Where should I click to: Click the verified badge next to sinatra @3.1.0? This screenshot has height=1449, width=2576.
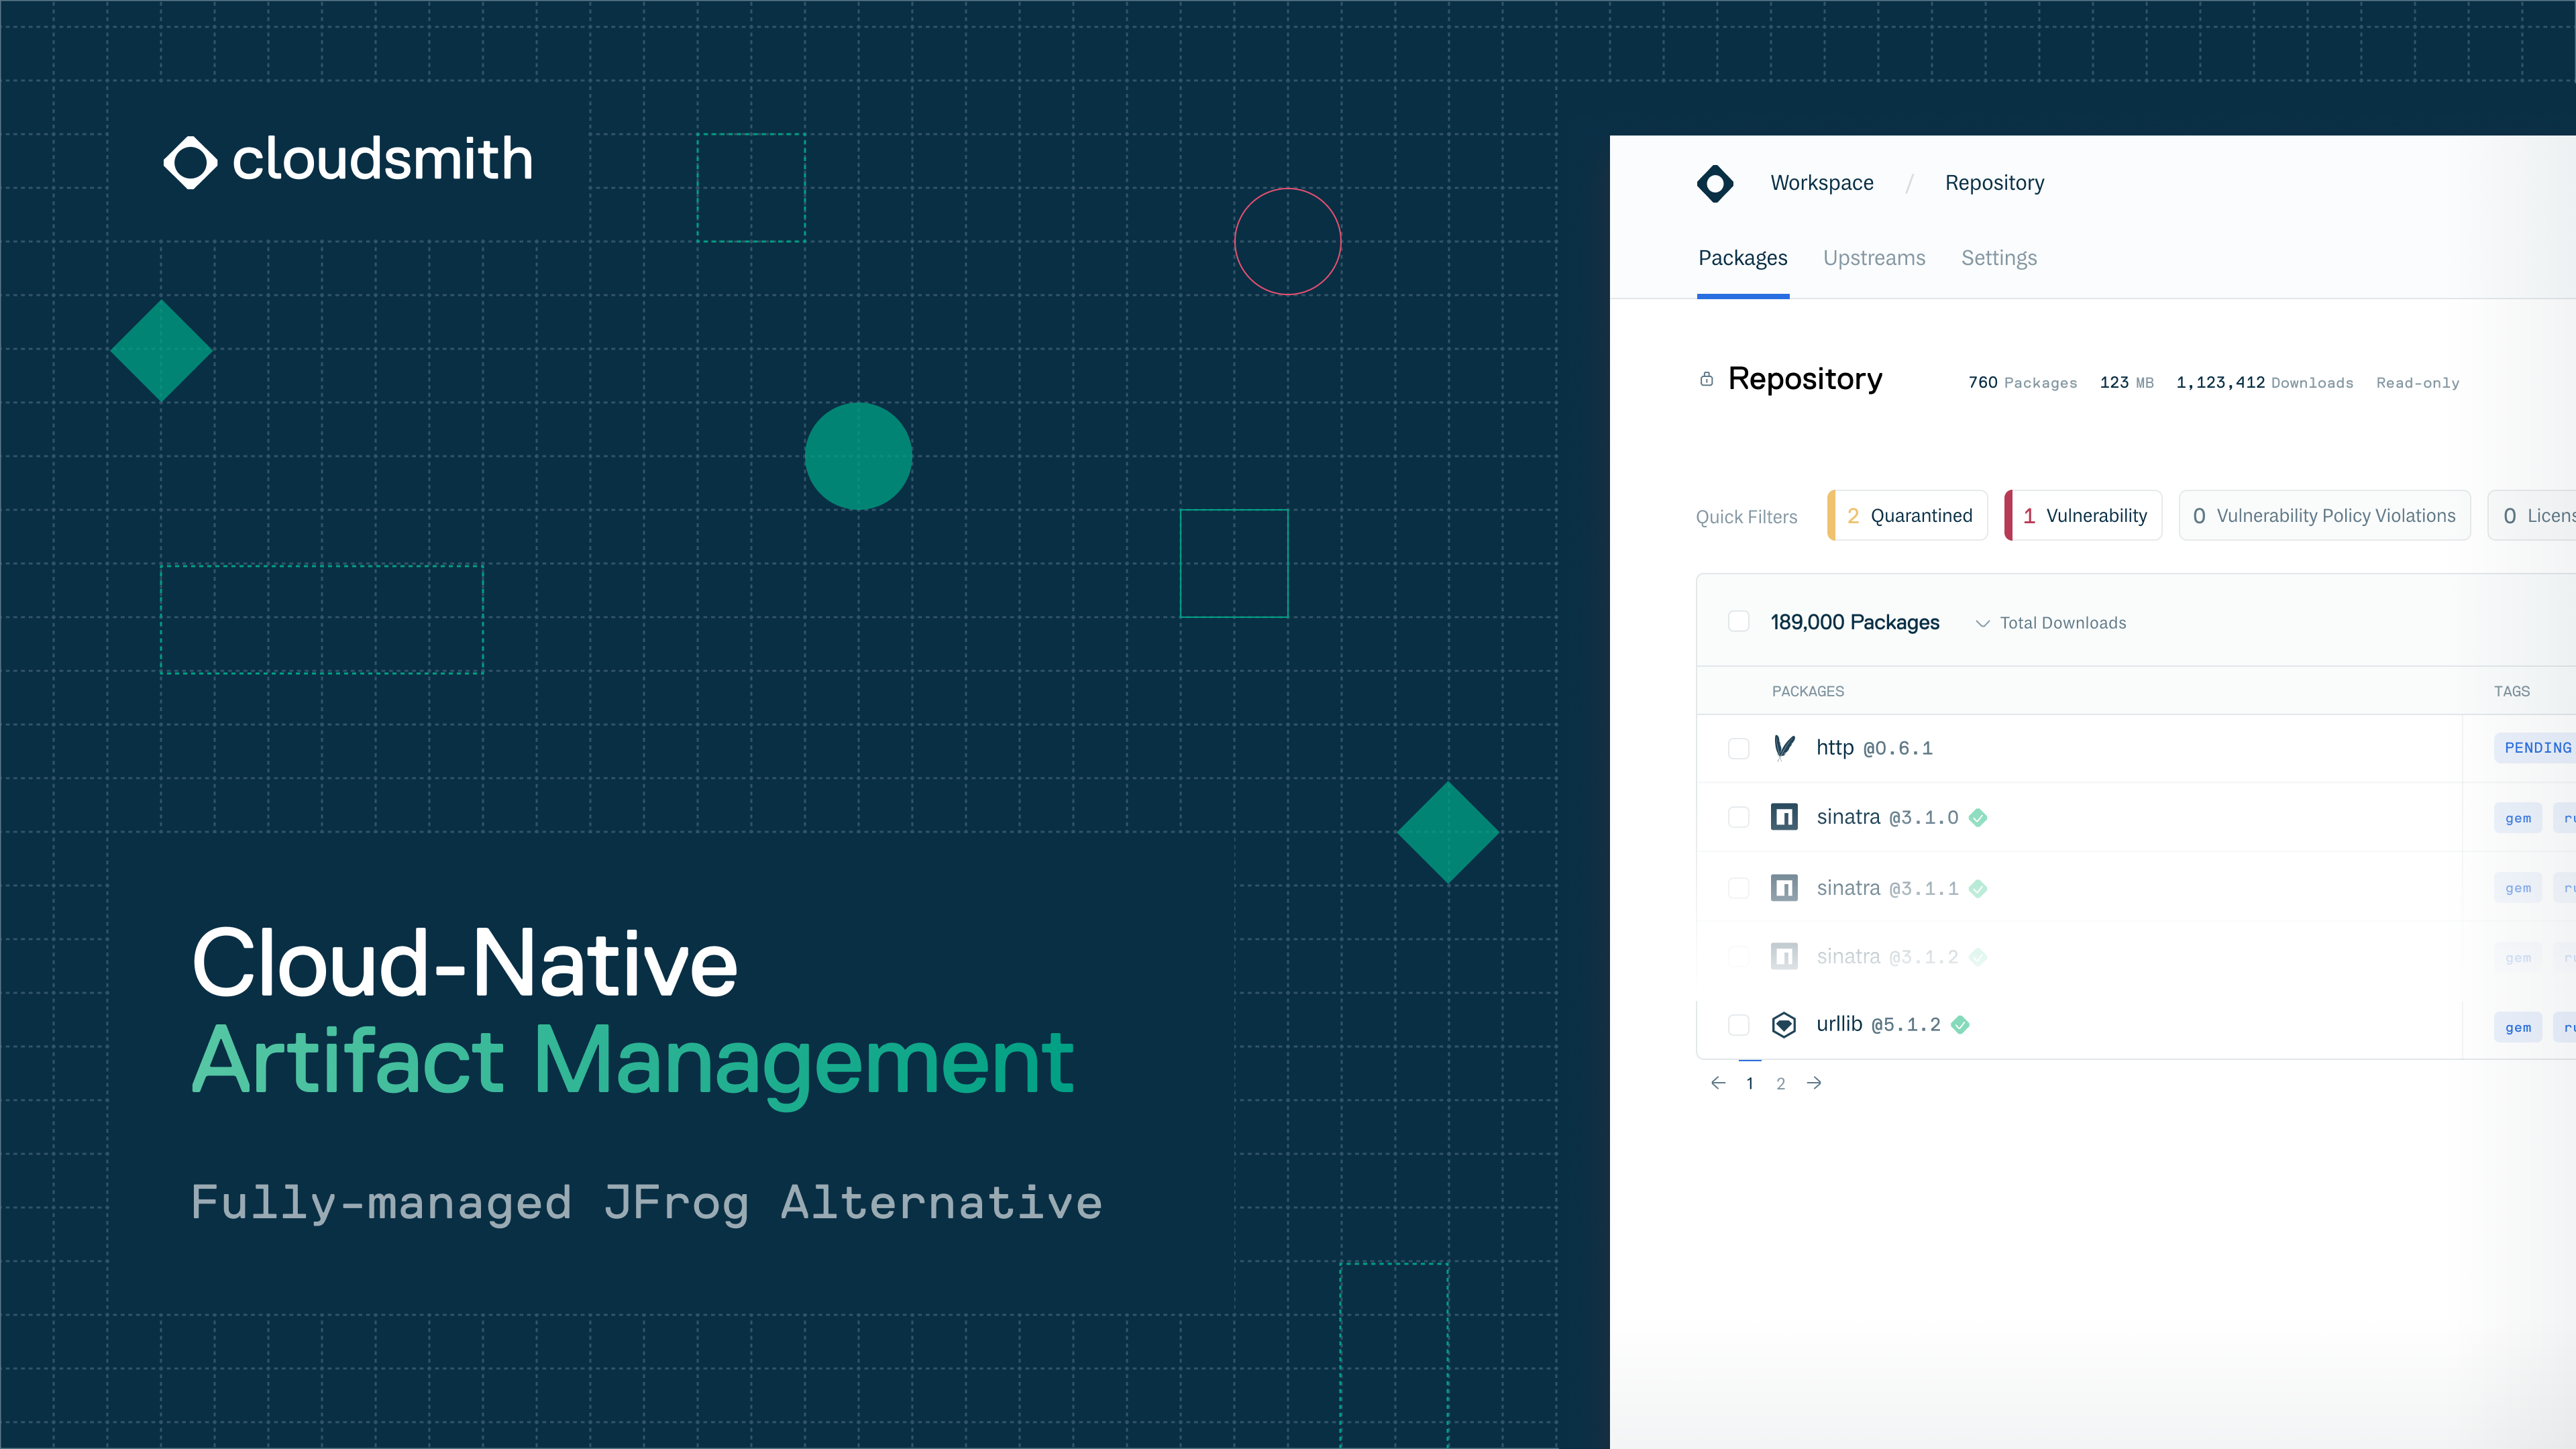(x=1977, y=818)
